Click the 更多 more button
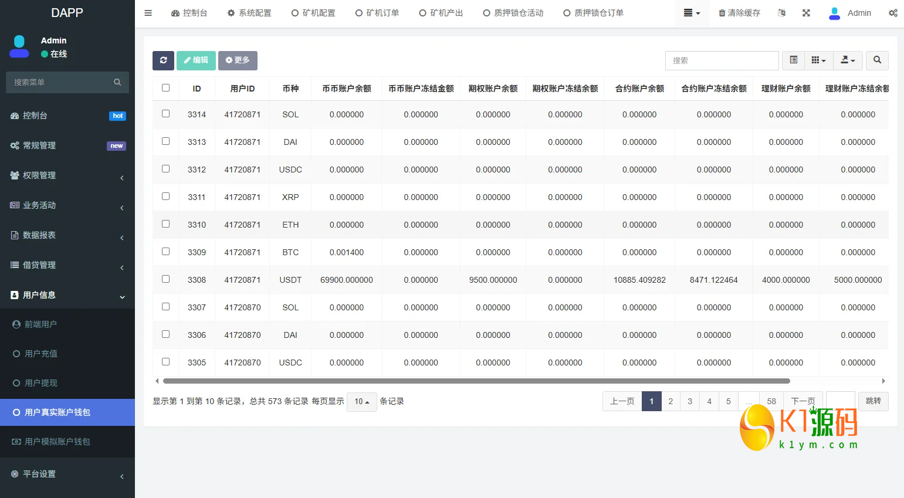The height and width of the screenshot is (498, 904). coord(238,60)
